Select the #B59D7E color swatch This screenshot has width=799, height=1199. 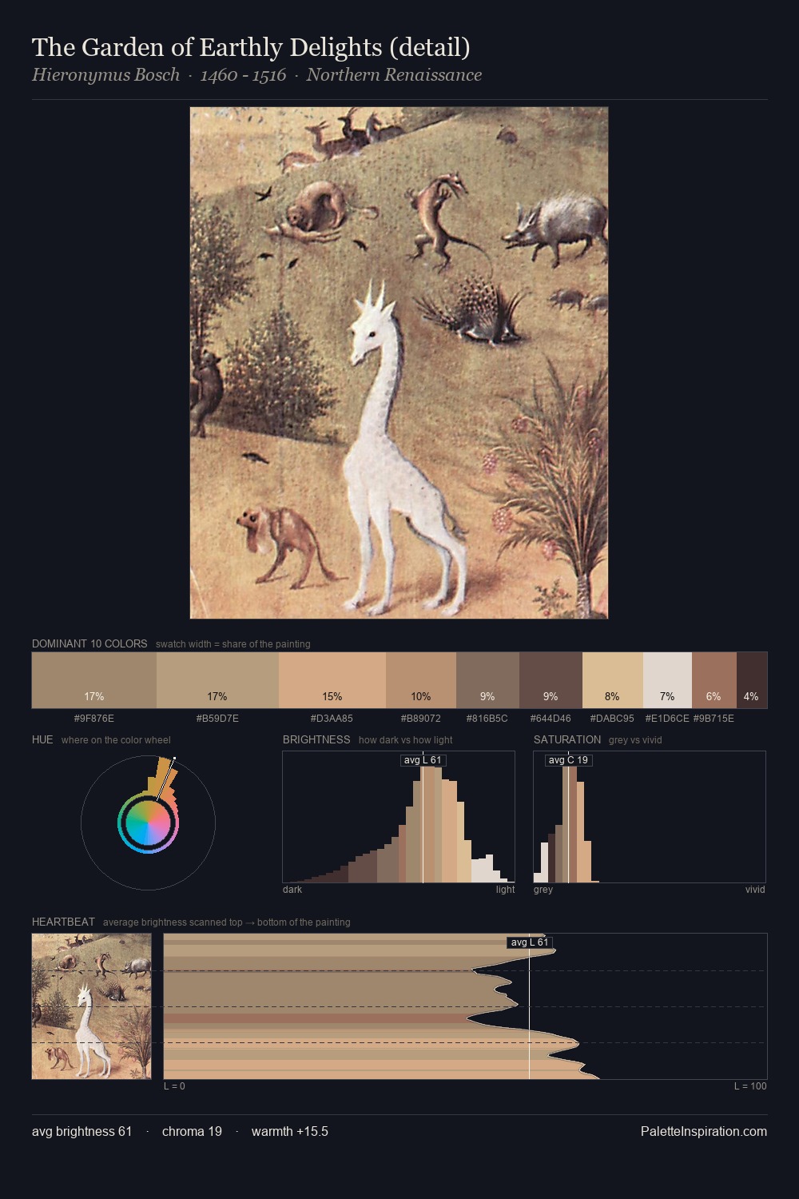[x=217, y=680]
